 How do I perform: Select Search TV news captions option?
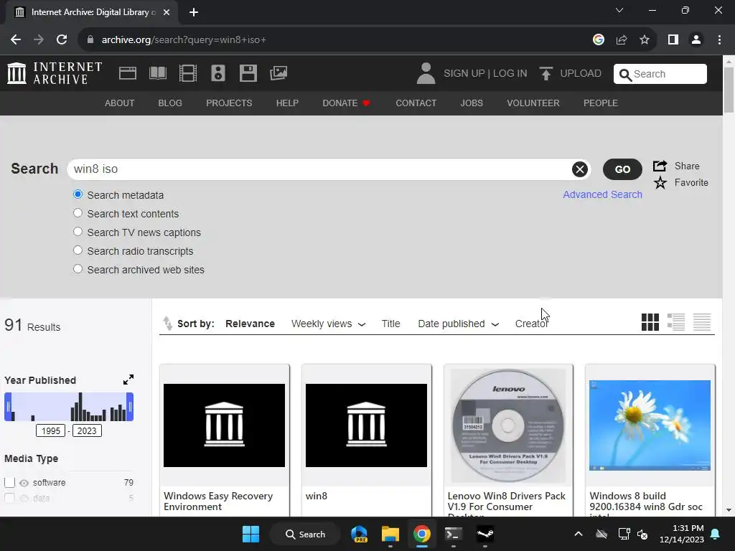[78, 232]
